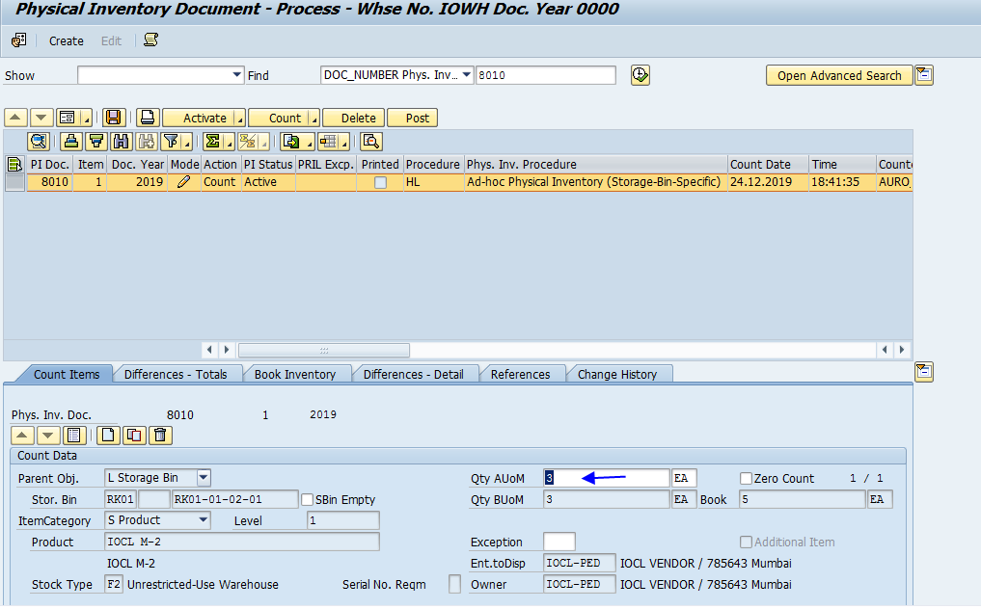The width and height of the screenshot is (981, 609).
Task: Click the table's horizontal scrollbar thumb
Action: [x=324, y=350]
